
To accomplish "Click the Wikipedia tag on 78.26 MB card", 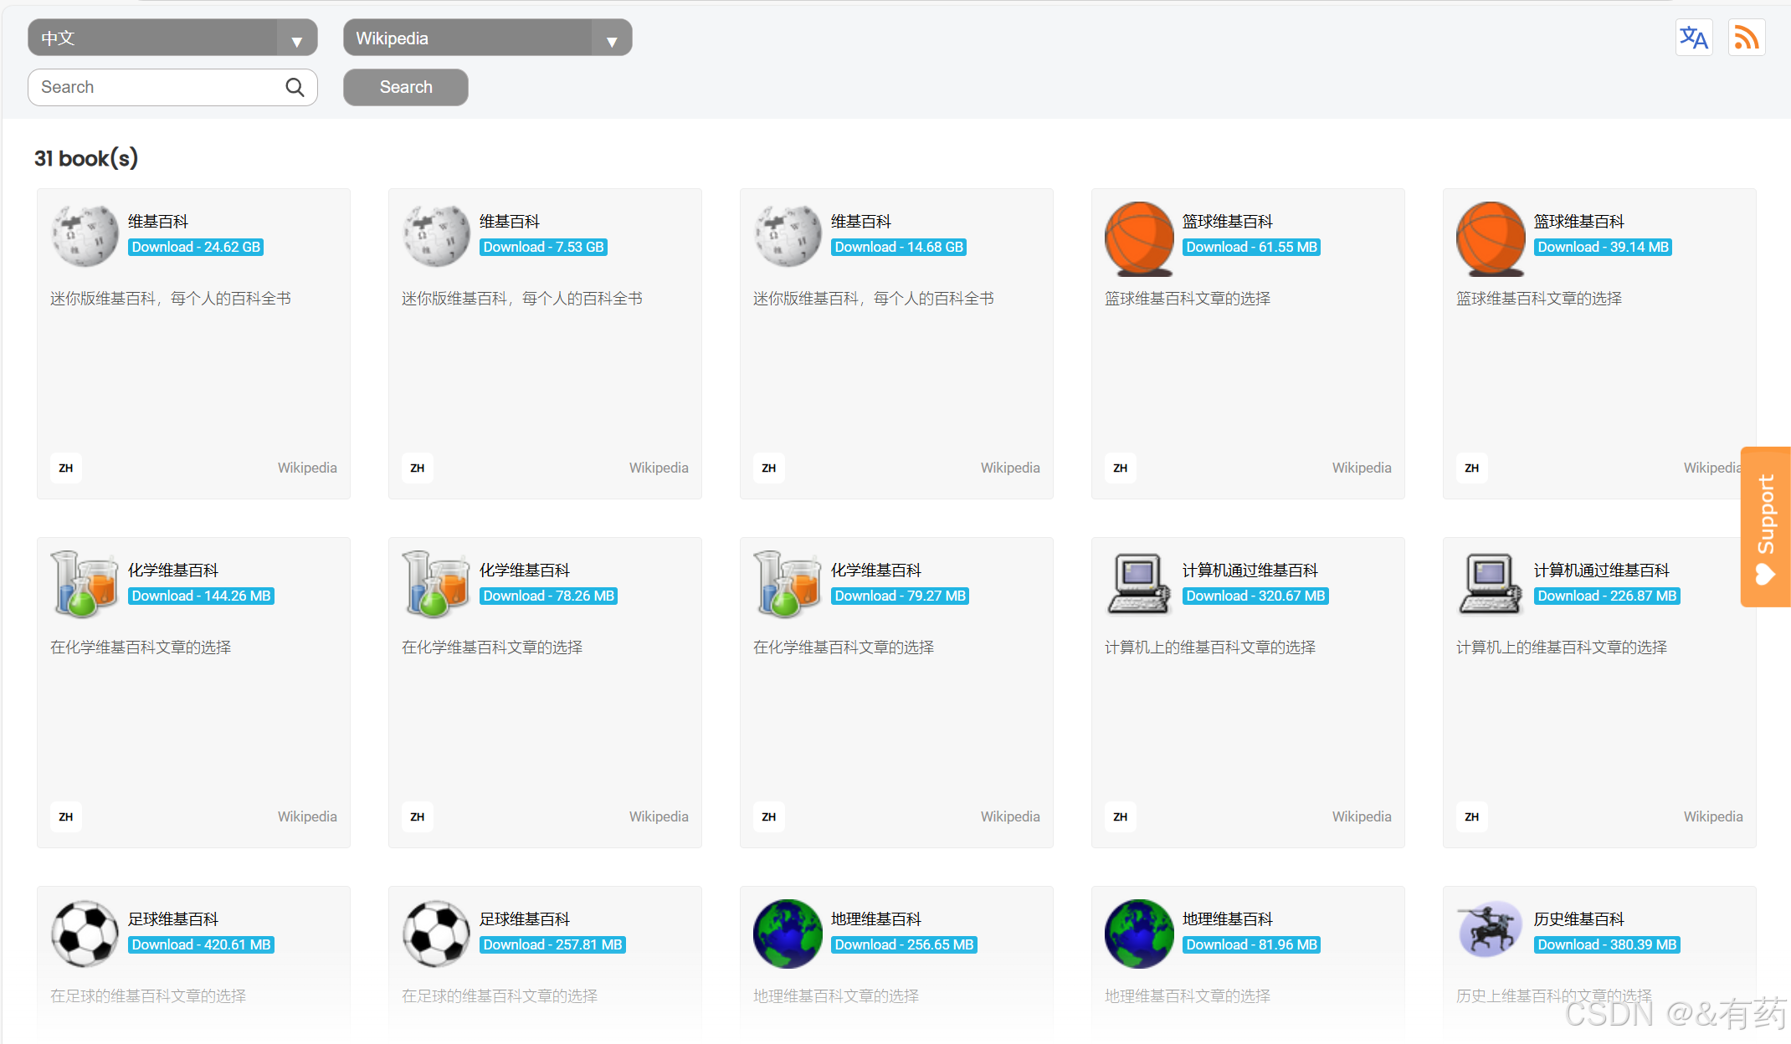I will pyautogui.click(x=659, y=816).
